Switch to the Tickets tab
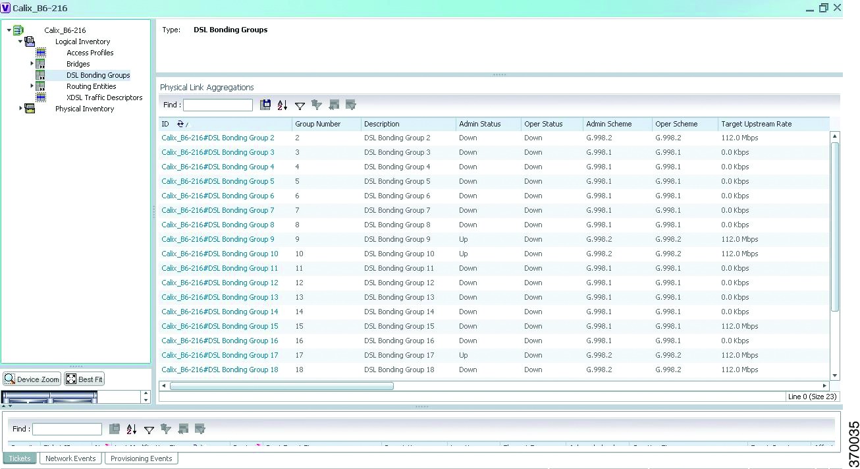This screenshot has width=860, height=469. pyautogui.click(x=20, y=458)
